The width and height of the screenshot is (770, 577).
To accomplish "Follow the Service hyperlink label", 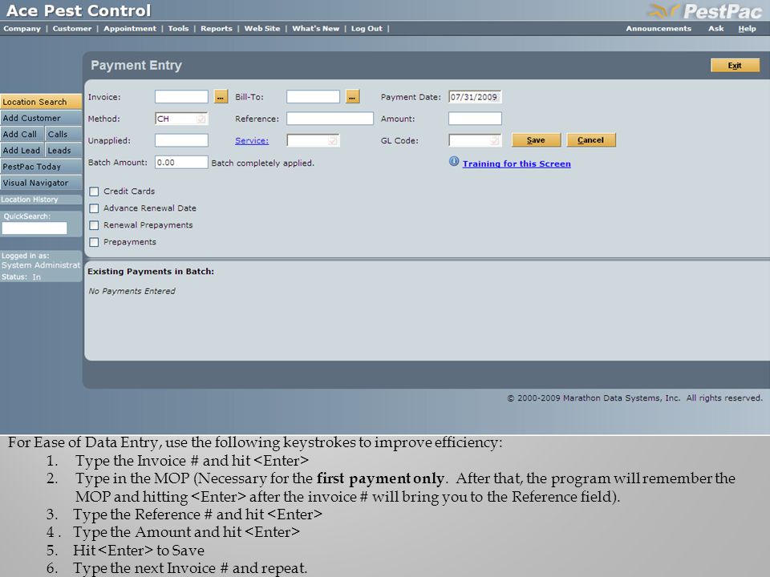I will coord(252,141).
